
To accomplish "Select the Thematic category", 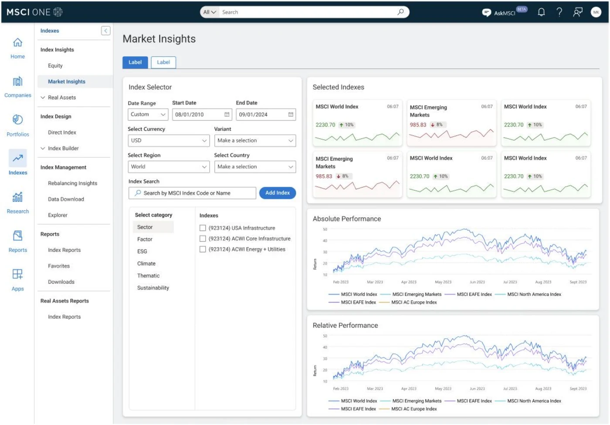I will click(148, 276).
